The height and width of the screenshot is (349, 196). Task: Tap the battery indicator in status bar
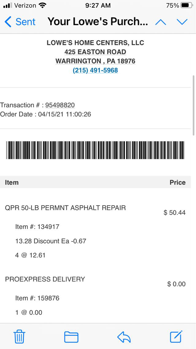pos(187,6)
